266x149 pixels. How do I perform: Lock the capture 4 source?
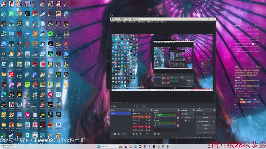[x=149, y=114]
